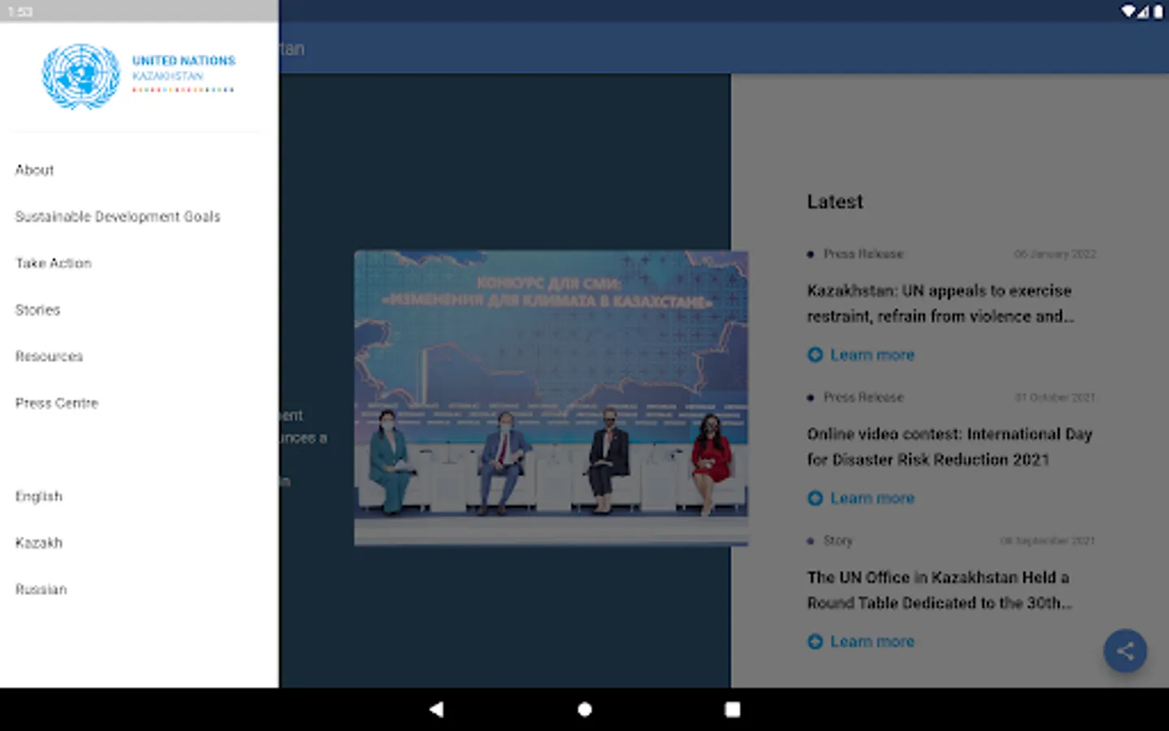Click the Latest section heading
1169x731 pixels.
(x=835, y=201)
